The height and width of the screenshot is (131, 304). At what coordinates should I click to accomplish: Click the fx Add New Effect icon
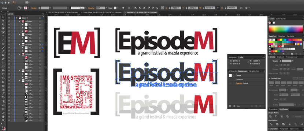pos(238,106)
